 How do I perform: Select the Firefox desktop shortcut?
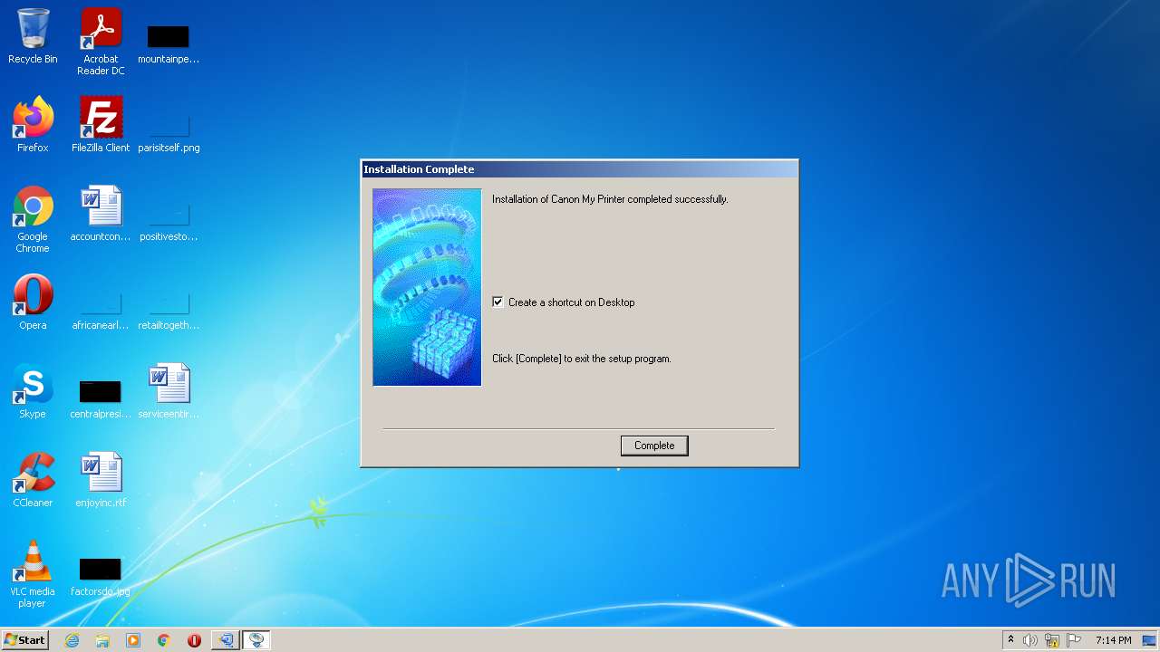(33, 125)
